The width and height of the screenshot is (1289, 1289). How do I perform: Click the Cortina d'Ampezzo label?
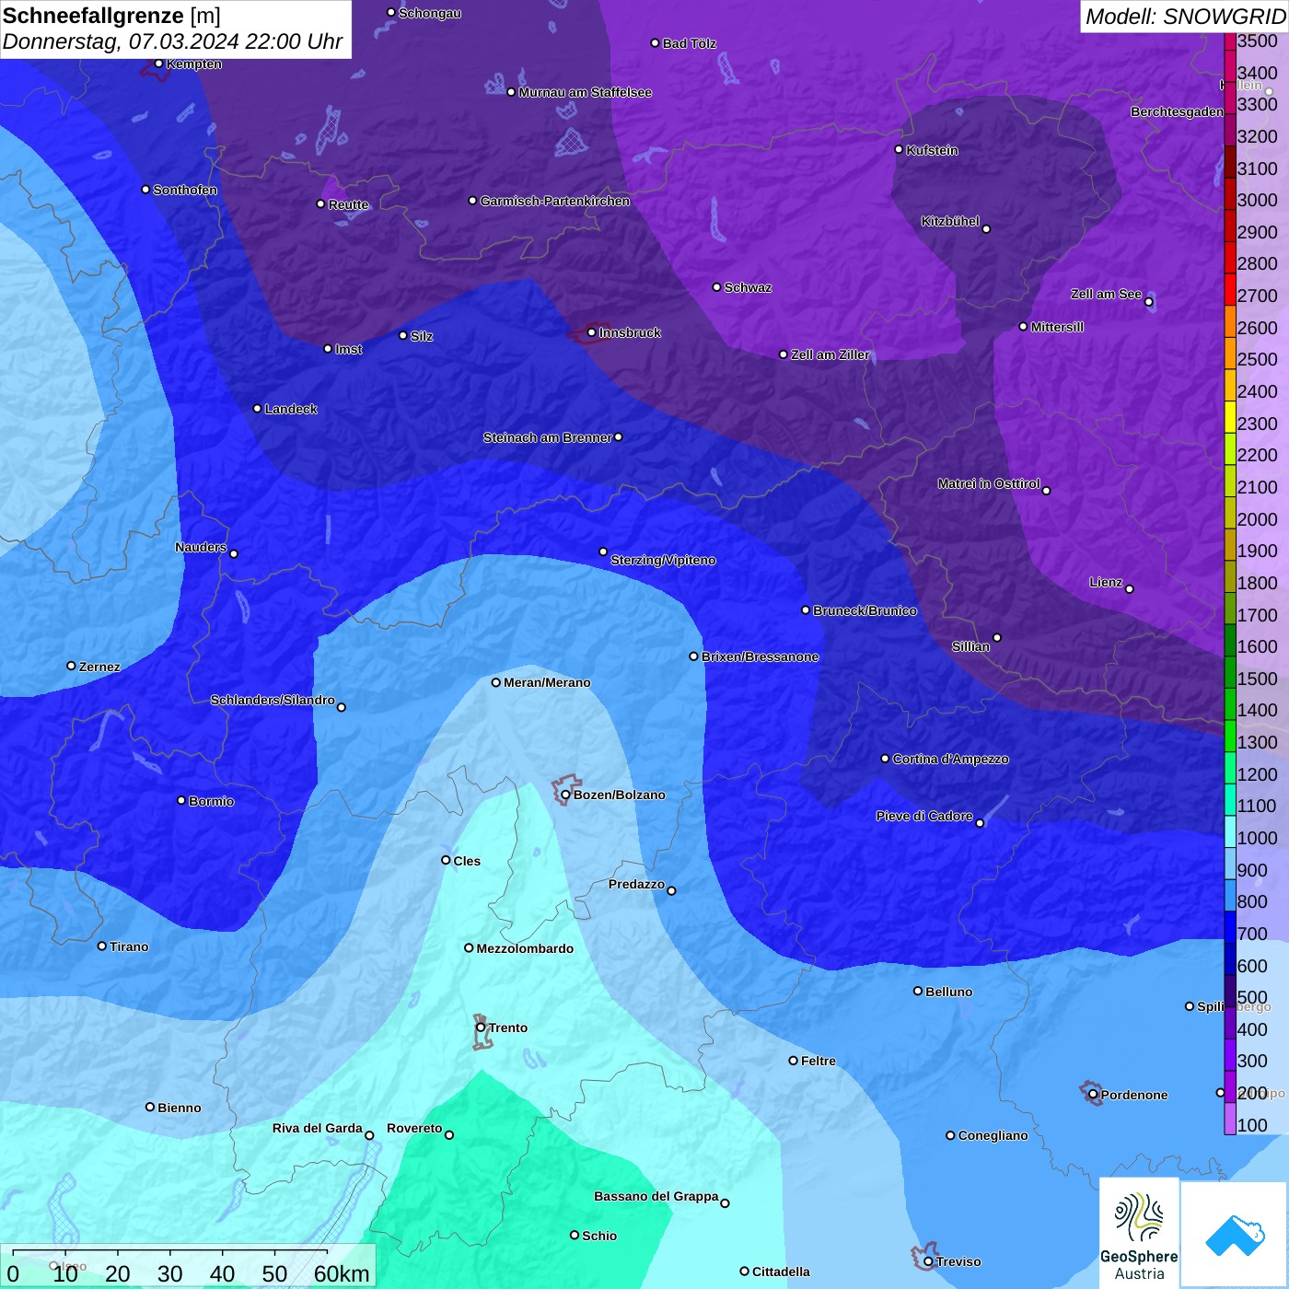950,759
